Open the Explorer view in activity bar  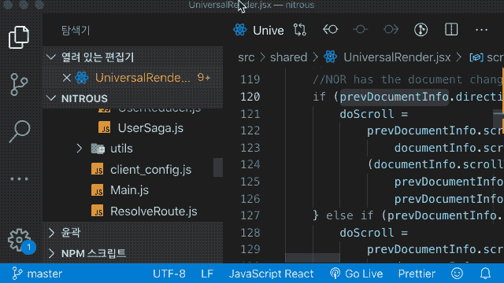19,37
